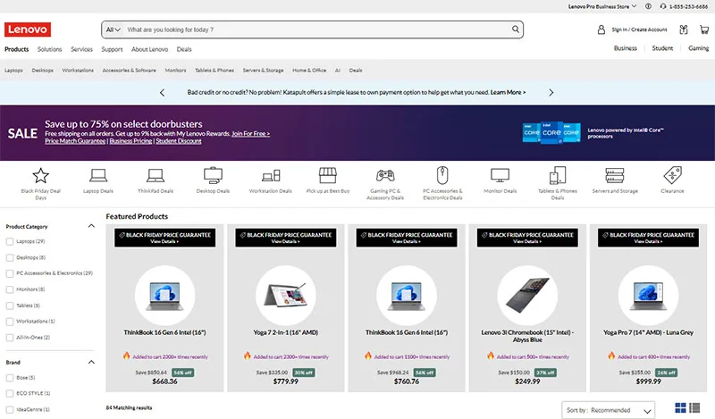Open Tablets & Phones Deals icon
Image resolution: width=715 pixels, height=419 pixels.
click(x=557, y=175)
